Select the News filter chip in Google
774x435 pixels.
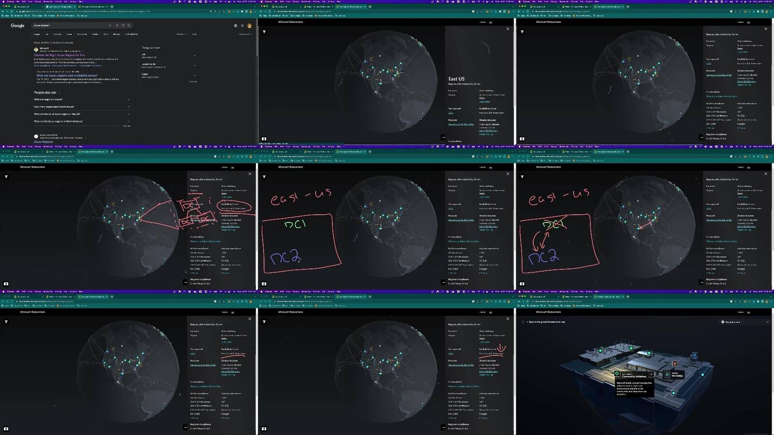click(69, 34)
